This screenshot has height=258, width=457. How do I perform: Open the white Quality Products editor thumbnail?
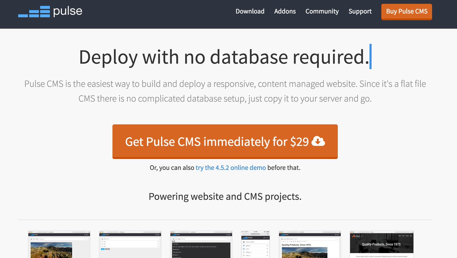(x=310, y=244)
